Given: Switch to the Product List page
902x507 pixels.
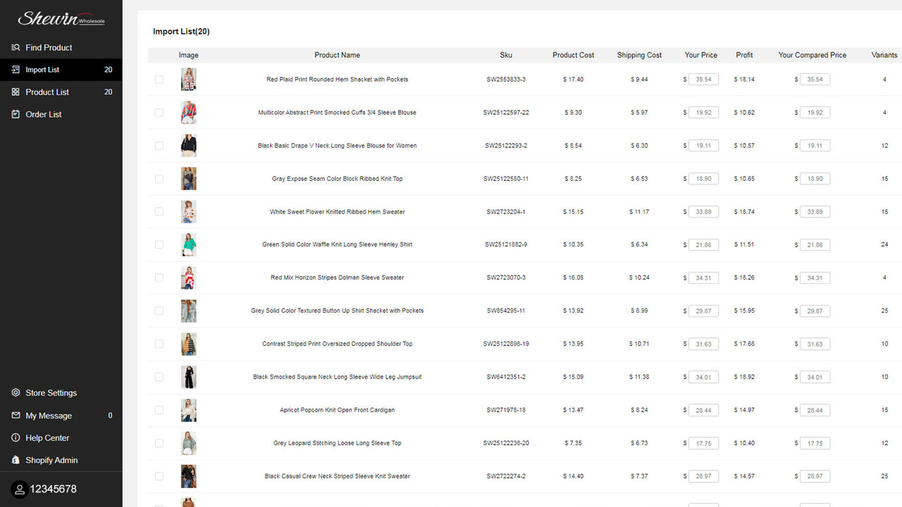Looking at the screenshot, I should click(46, 92).
